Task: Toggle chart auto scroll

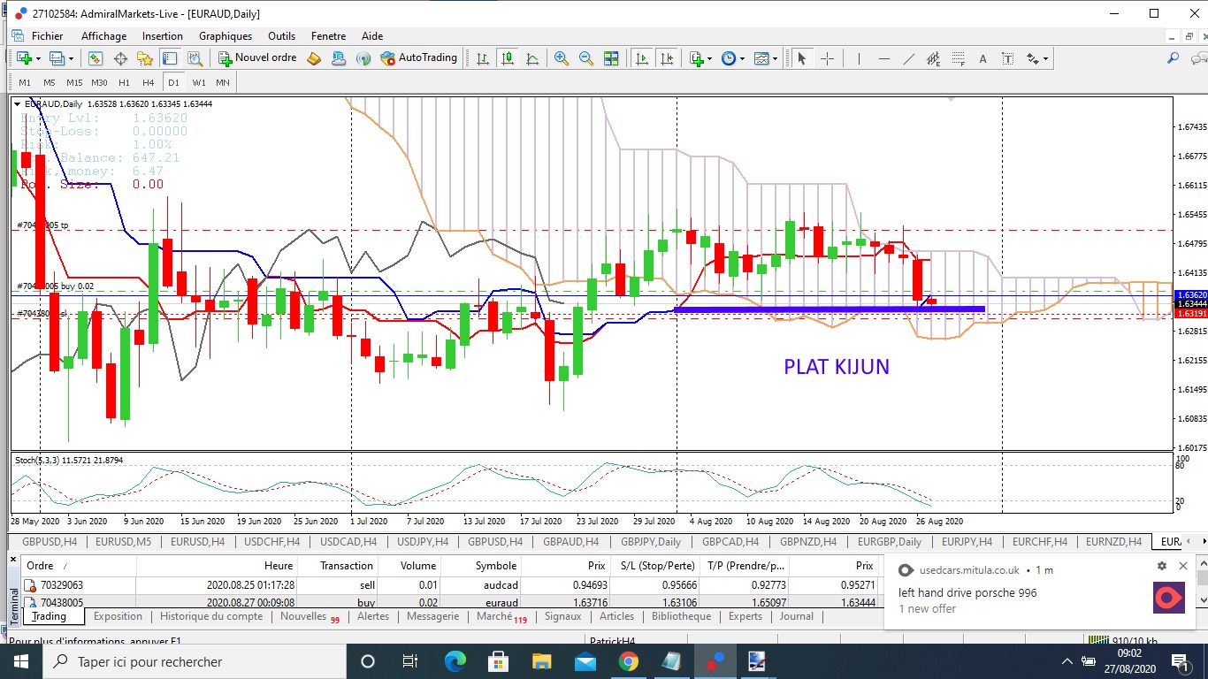Action: pos(642,58)
